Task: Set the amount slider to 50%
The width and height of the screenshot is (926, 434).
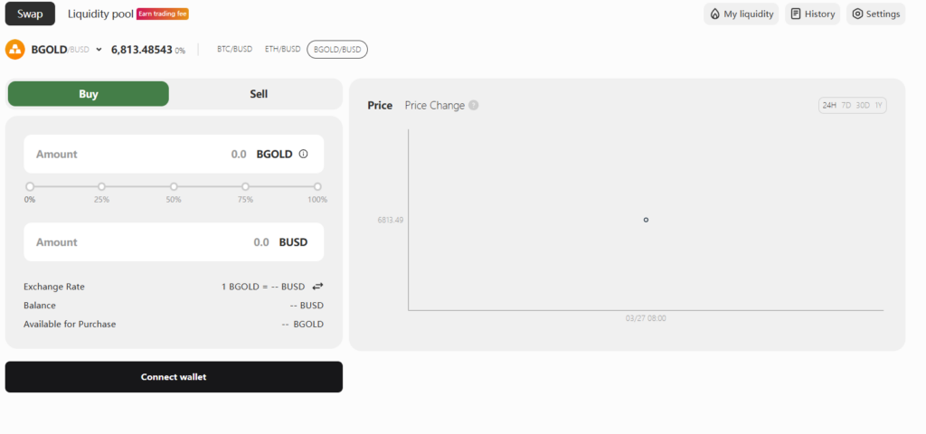Action: [x=174, y=186]
